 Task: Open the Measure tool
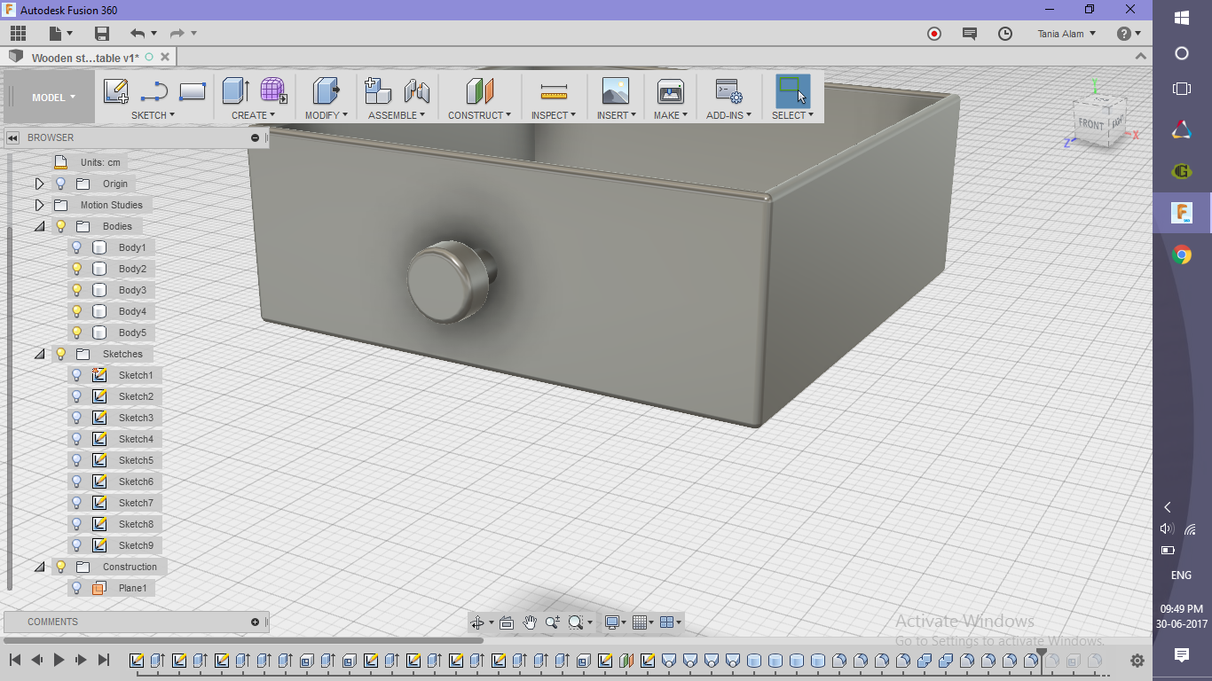coord(554,91)
